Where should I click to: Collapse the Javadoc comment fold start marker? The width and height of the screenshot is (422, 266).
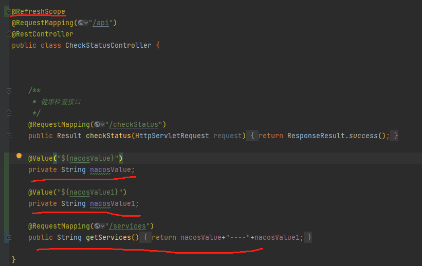[9, 91]
